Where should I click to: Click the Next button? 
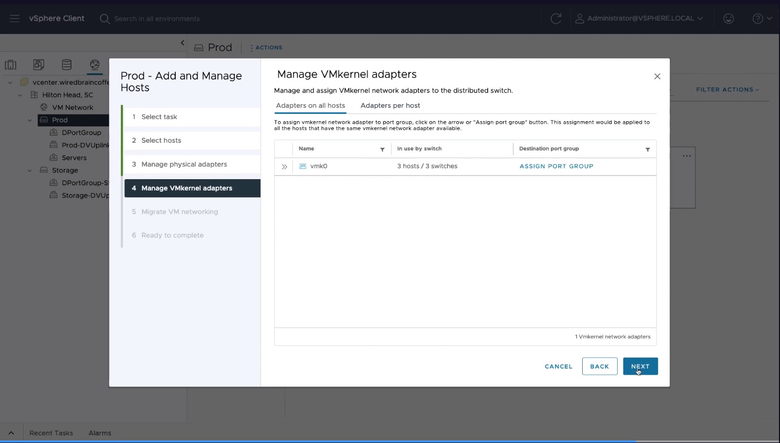point(640,367)
